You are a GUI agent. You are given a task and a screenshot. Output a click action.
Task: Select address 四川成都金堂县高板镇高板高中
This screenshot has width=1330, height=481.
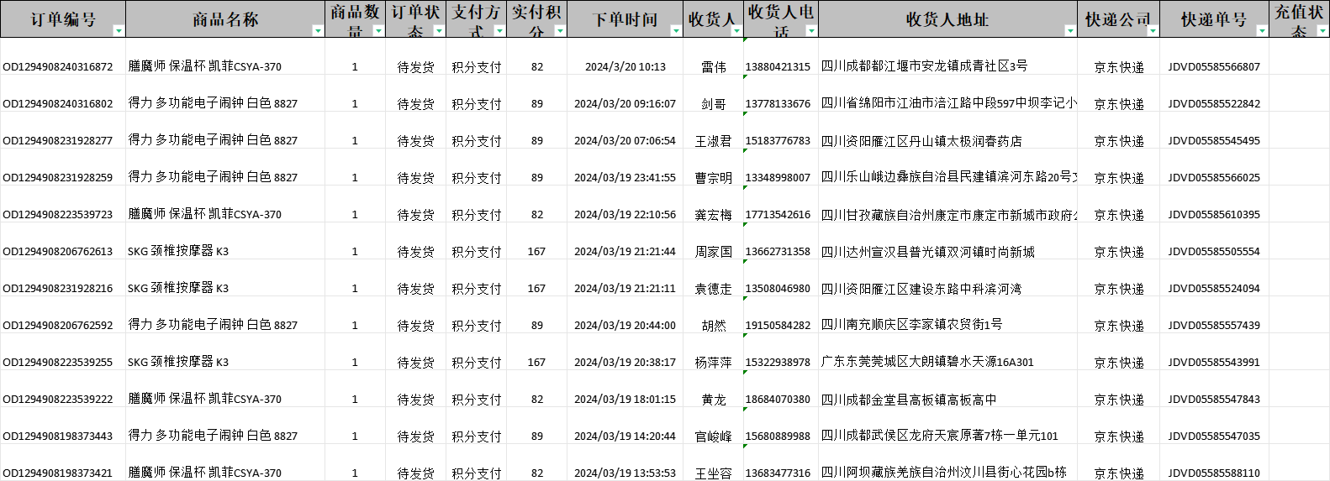point(909,400)
